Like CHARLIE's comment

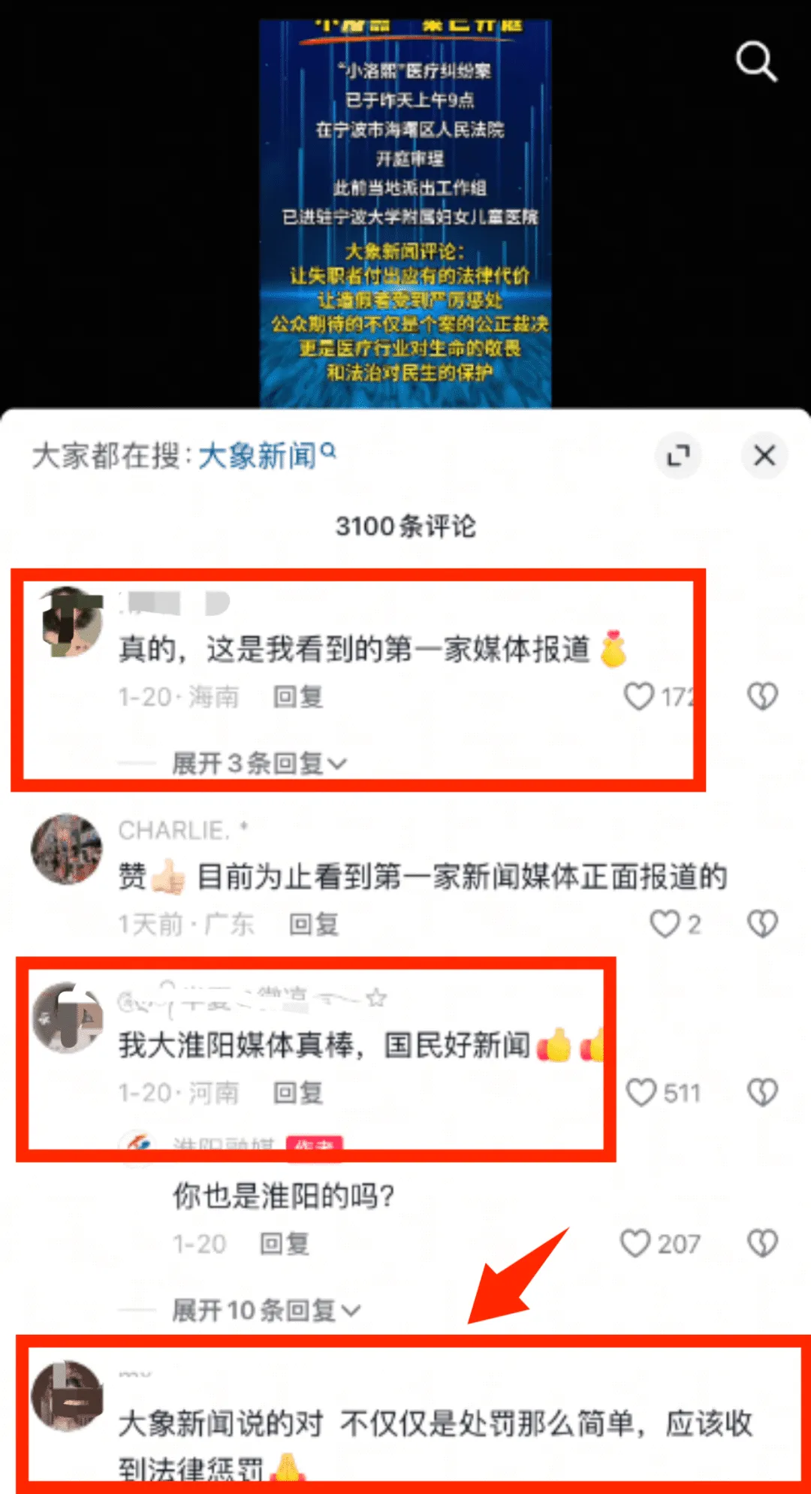(x=665, y=924)
